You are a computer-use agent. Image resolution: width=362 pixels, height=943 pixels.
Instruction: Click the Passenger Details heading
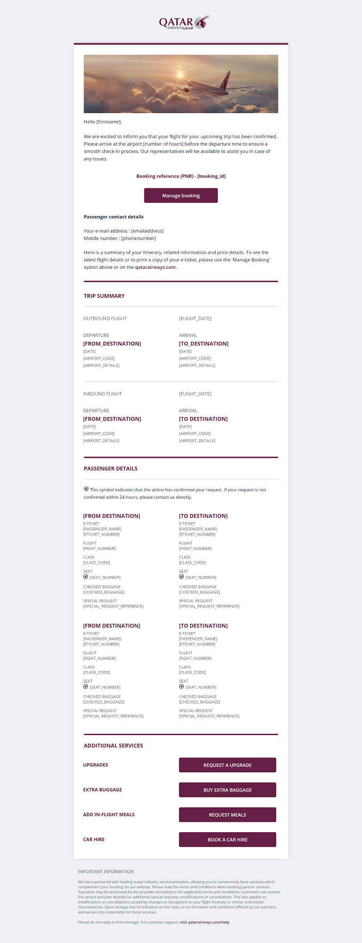tap(111, 469)
